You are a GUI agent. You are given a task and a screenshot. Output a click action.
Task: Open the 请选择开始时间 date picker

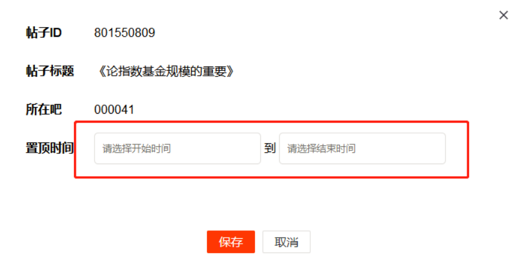click(x=177, y=149)
